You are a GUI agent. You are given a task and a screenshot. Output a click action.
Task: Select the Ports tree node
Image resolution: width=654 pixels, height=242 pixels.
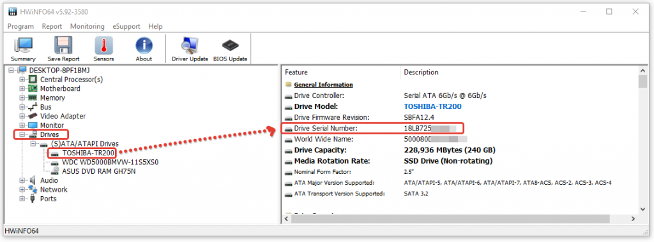48,199
